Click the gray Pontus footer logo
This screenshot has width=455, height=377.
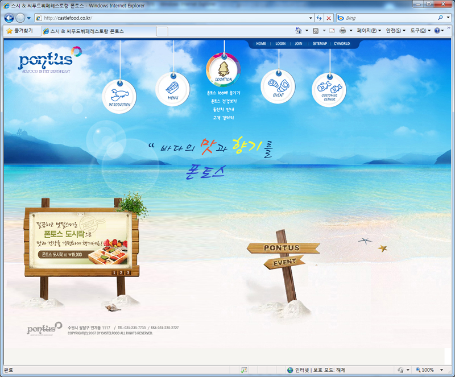(x=44, y=328)
